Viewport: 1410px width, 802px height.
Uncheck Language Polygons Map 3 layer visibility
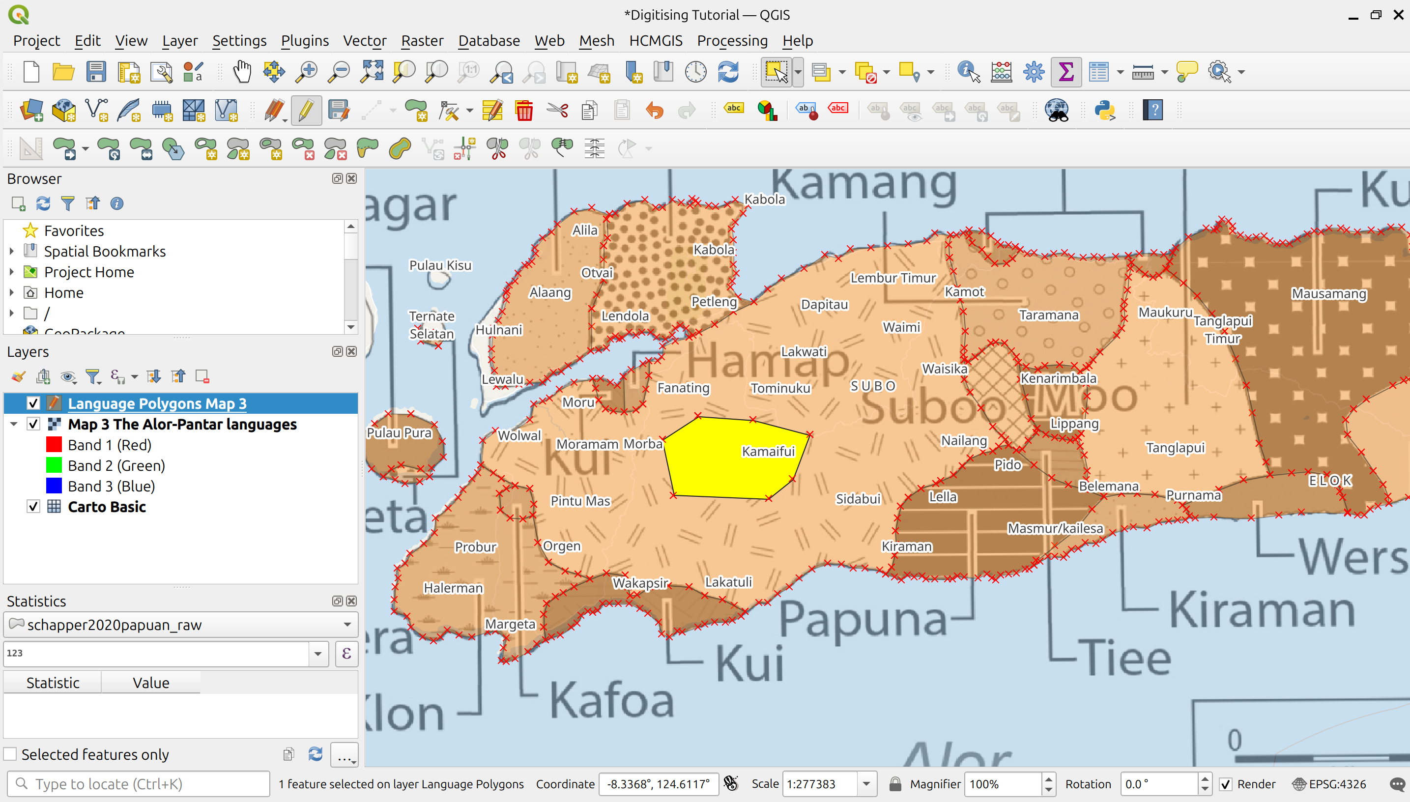33,403
